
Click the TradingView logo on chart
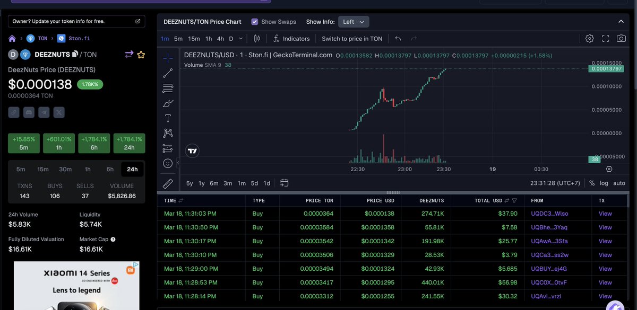pyautogui.click(x=192, y=151)
